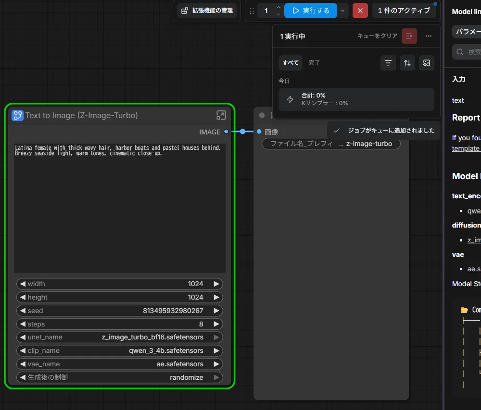481x410 pixels.
Task: Click the ファイル名_プレフィックス filename prefix field
Action: pyautogui.click(x=331, y=144)
